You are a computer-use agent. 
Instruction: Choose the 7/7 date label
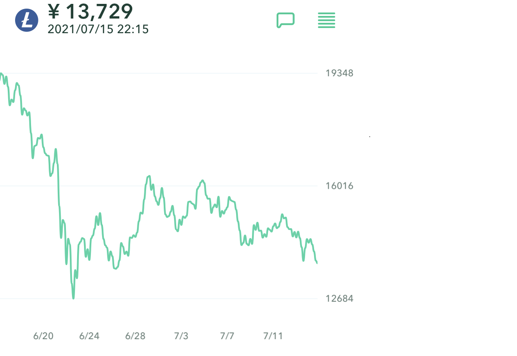(x=227, y=336)
